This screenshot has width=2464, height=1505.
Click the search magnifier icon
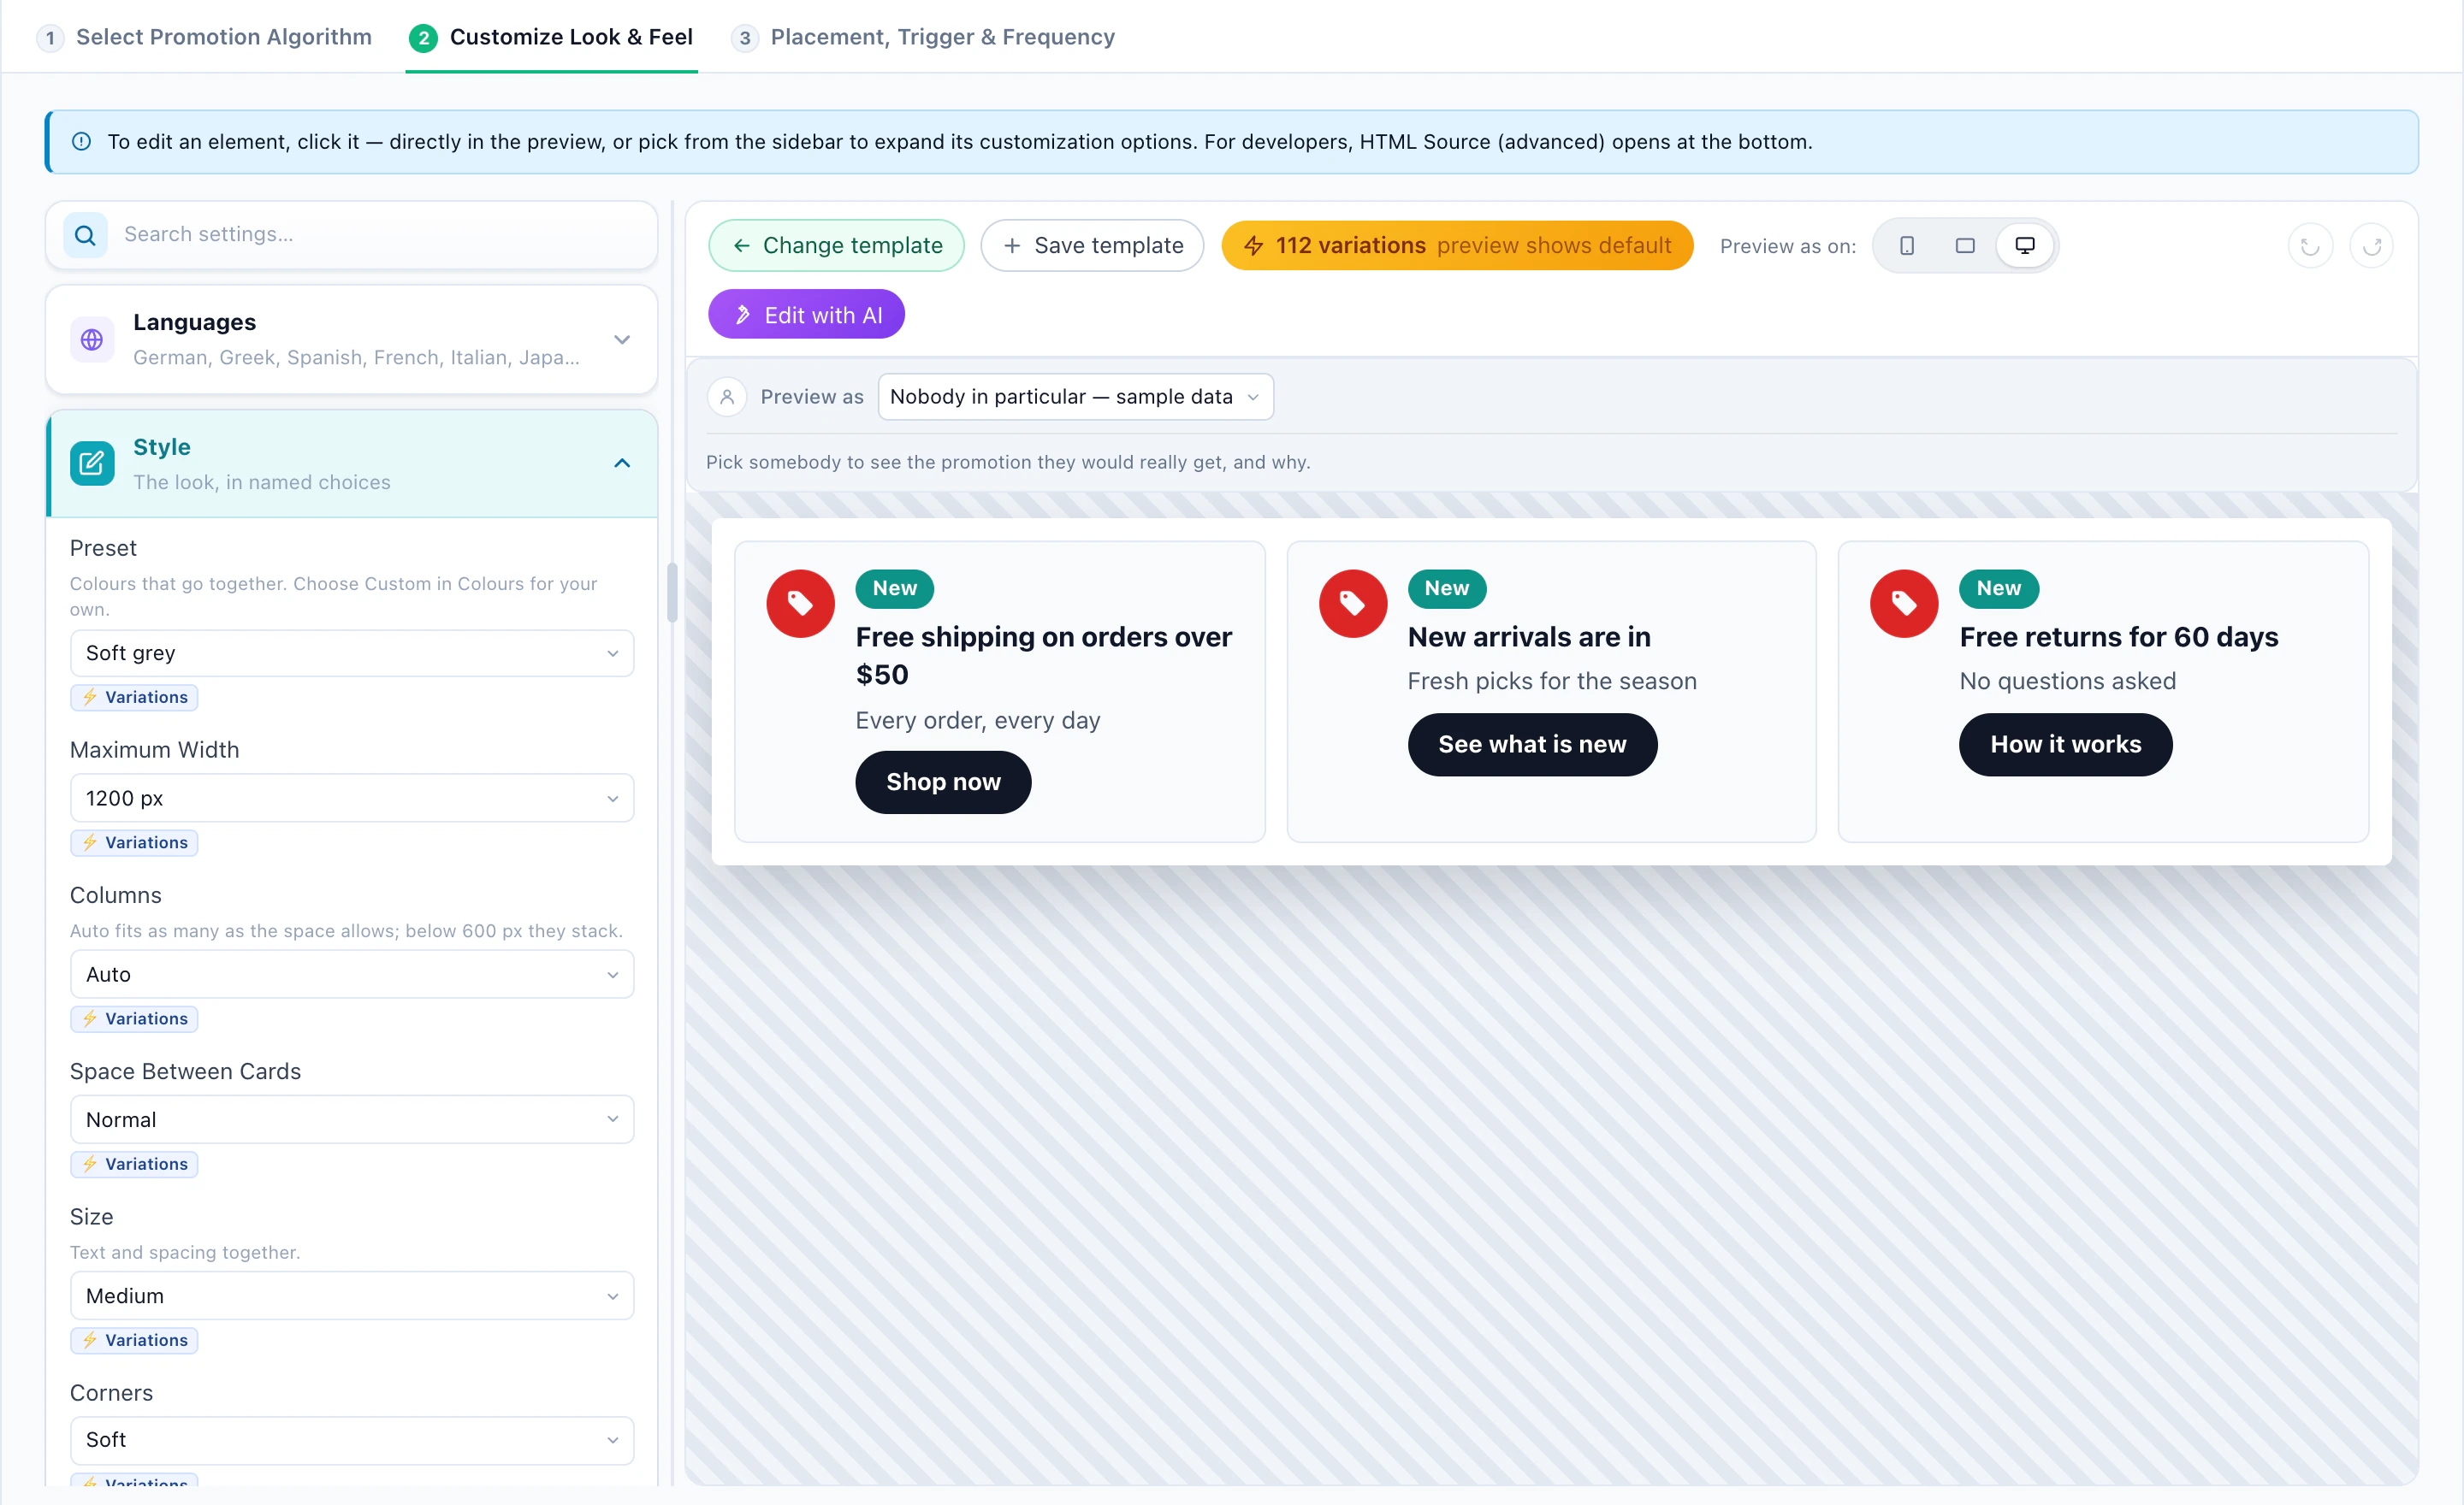(x=85, y=235)
